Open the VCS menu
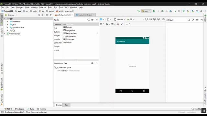This screenshot has height=116, width=207. [x=67, y=7]
